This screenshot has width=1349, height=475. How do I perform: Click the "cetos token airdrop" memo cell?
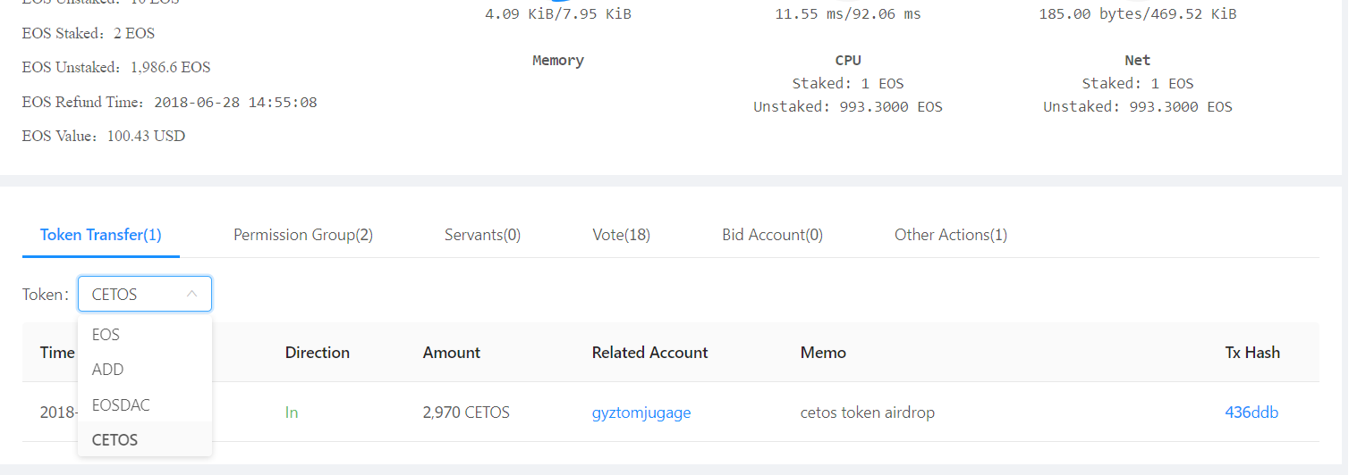[868, 412]
